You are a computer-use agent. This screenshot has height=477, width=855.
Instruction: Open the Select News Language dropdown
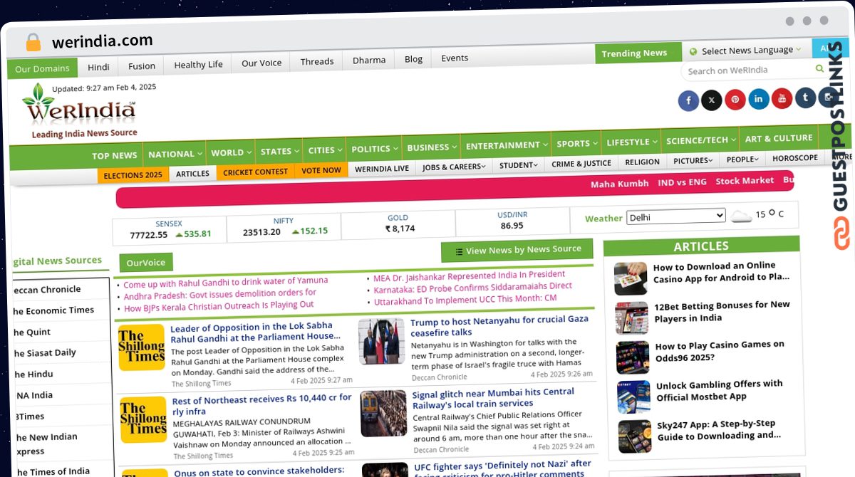745,51
